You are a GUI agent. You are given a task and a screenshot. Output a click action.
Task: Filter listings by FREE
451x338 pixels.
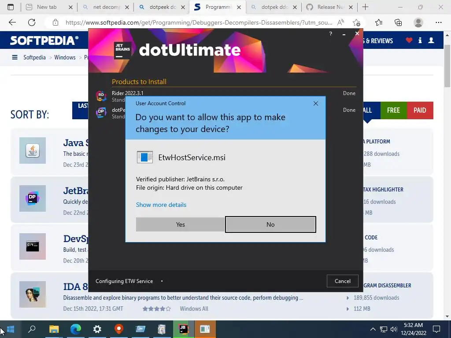393,110
